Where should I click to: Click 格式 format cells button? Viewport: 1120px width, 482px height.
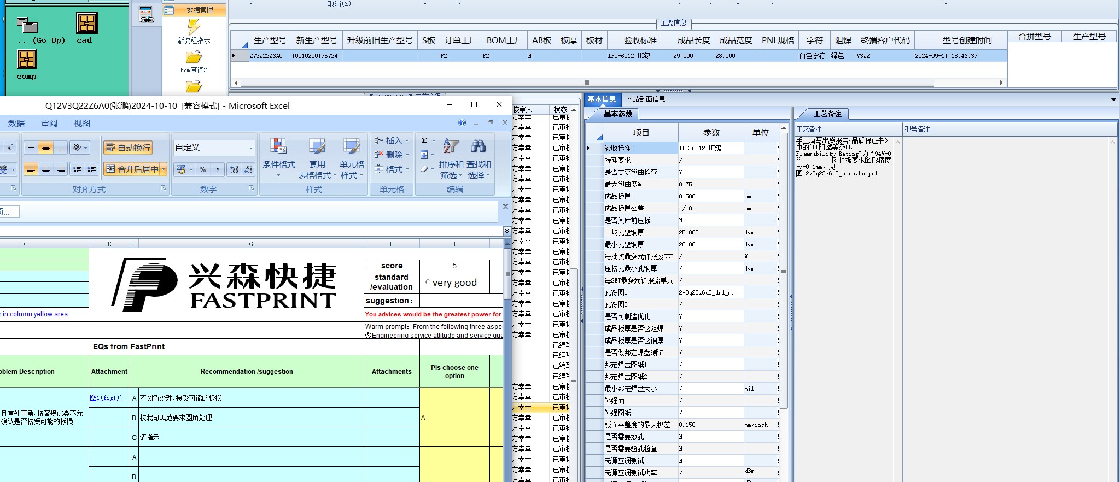coord(392,169)
